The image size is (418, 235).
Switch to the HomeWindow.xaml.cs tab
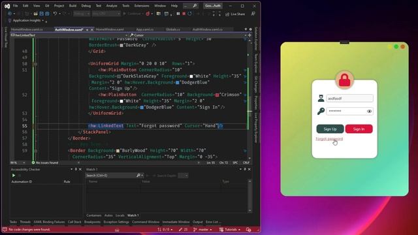[x=27, y=29]
